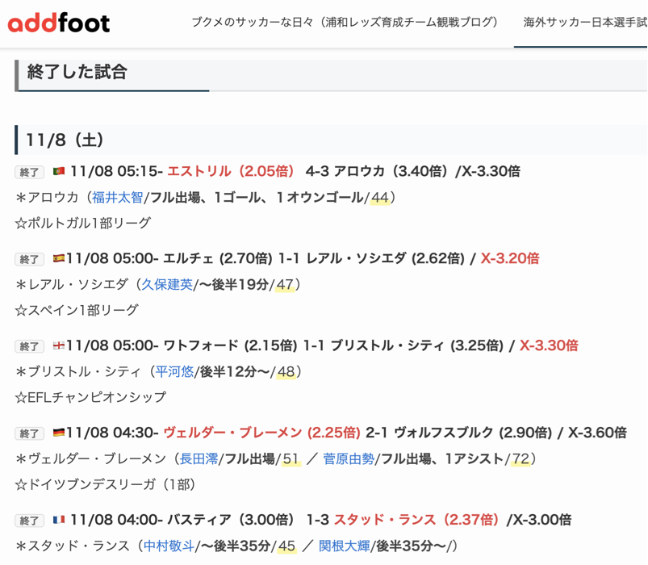Open ブクメのサッカーな日々 blog menu item
Viewport: 648px width, 565px height.
[345, 23]
